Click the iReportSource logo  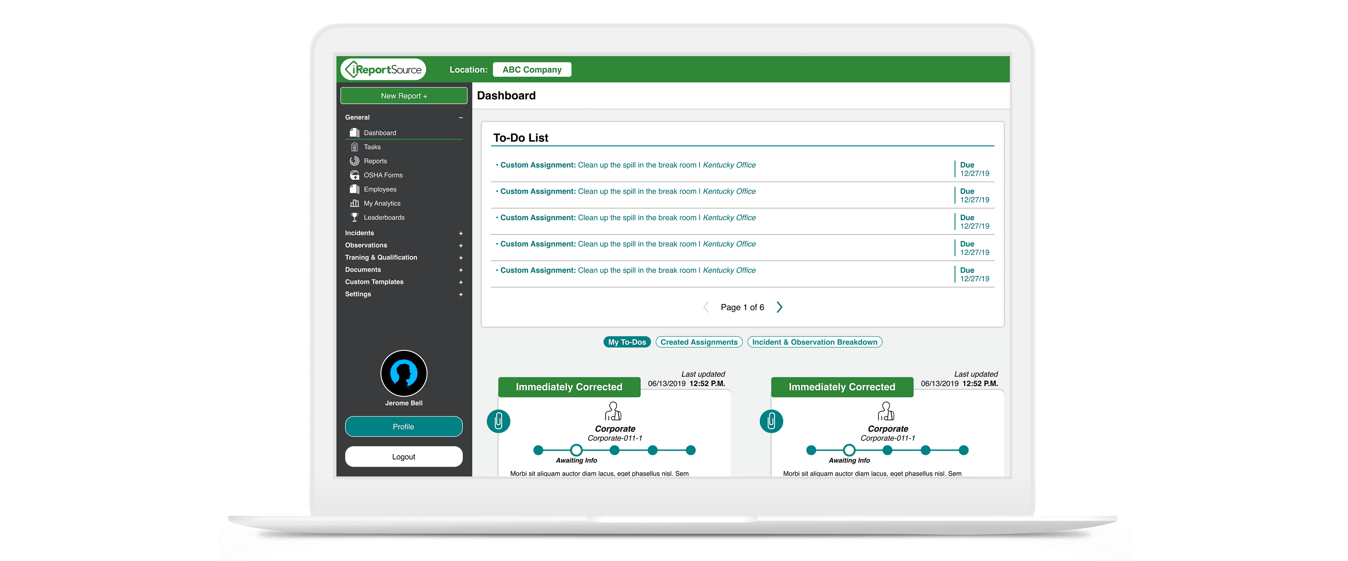point(384,69)
